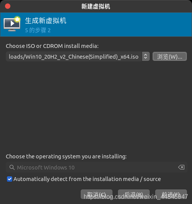Screen dimensions: 192x204
Task: Click the step indicator '5 的步骤 2'
Action: [38, 30]
